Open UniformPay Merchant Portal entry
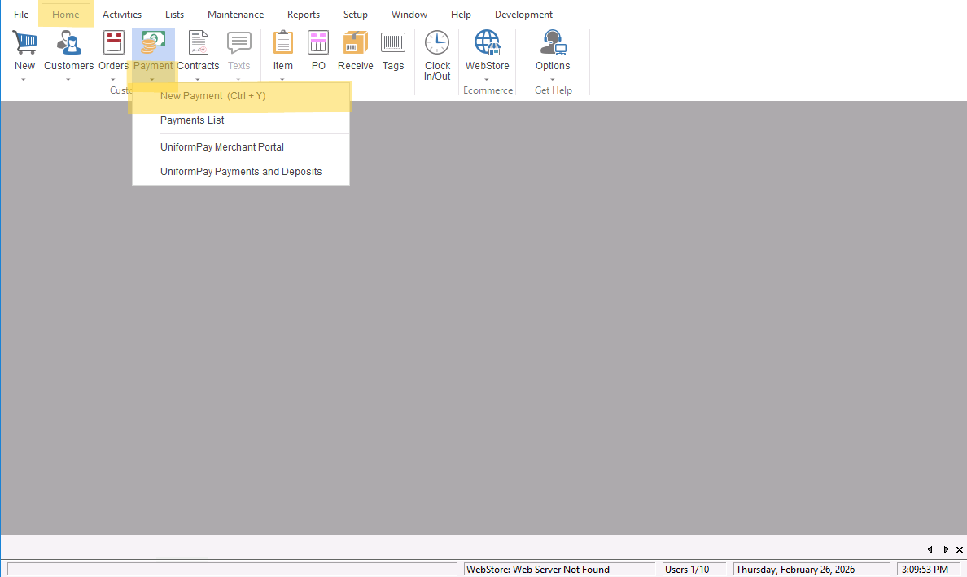This screenshot has width=967, height=577. click(221, 147)
